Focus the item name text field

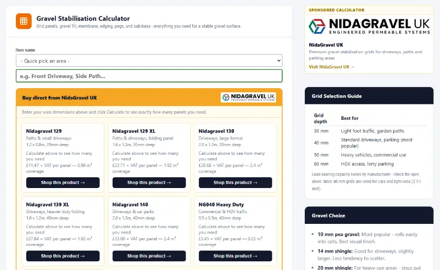149,76
